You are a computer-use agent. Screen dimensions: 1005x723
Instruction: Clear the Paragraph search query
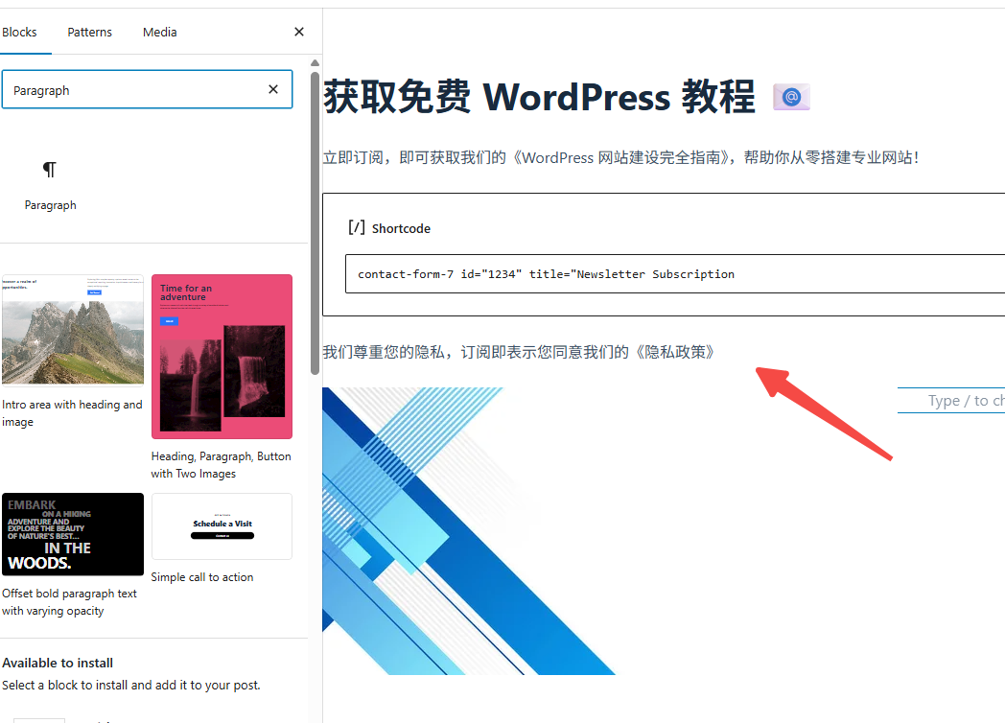click(273, 88)
